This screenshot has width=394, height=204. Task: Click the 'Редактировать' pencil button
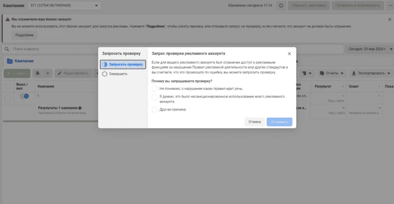pos(74,73)
